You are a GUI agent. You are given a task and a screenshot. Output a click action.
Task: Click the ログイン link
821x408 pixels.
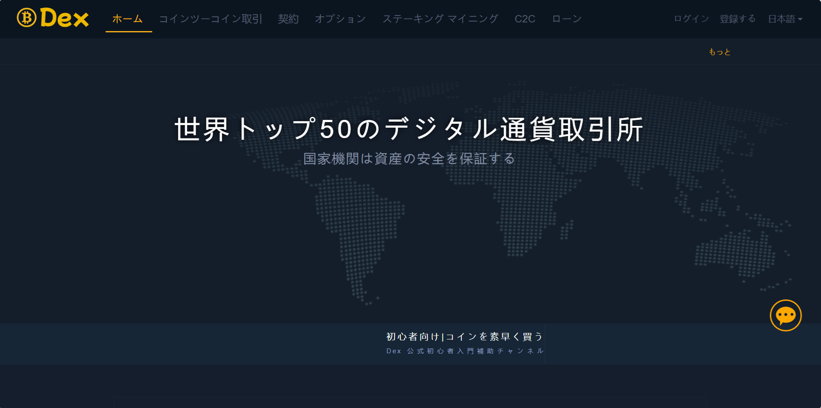coord(691,19)
